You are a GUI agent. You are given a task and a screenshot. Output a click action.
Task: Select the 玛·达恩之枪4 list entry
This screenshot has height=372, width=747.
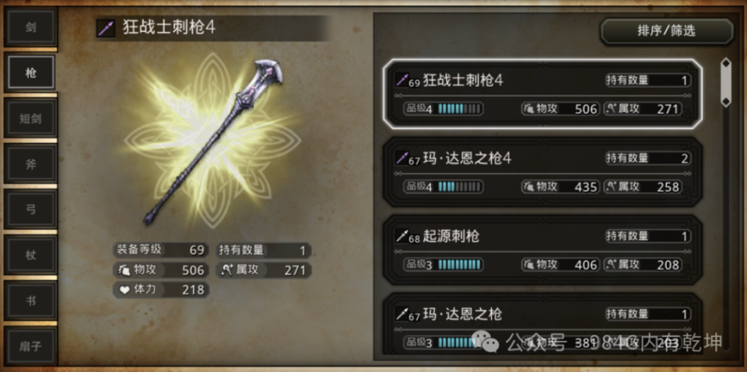542,172
